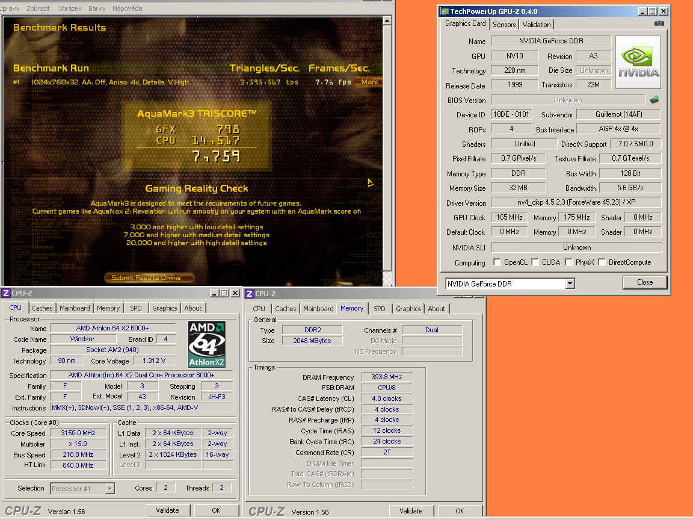Click Submit Results Online button

149,277
